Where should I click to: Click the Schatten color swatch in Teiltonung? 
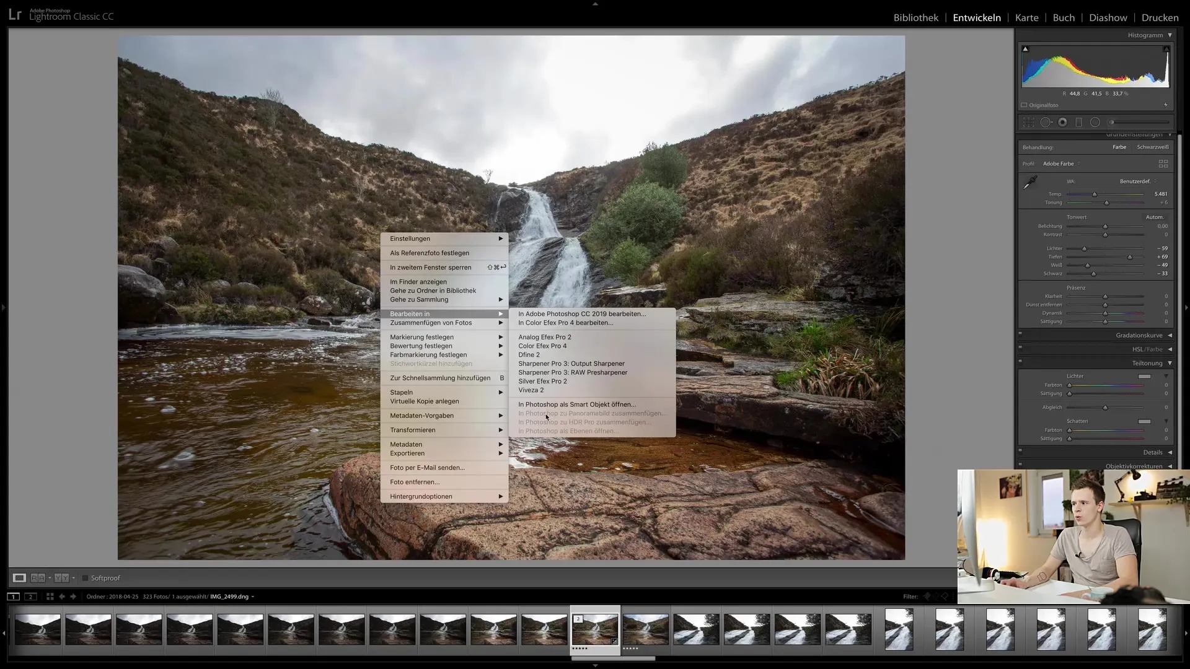tap(1144, 421)
